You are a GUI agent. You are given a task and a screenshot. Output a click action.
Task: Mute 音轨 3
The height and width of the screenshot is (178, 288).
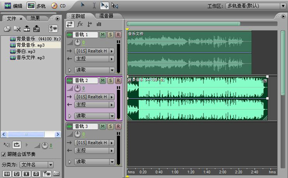coord(103,127)
